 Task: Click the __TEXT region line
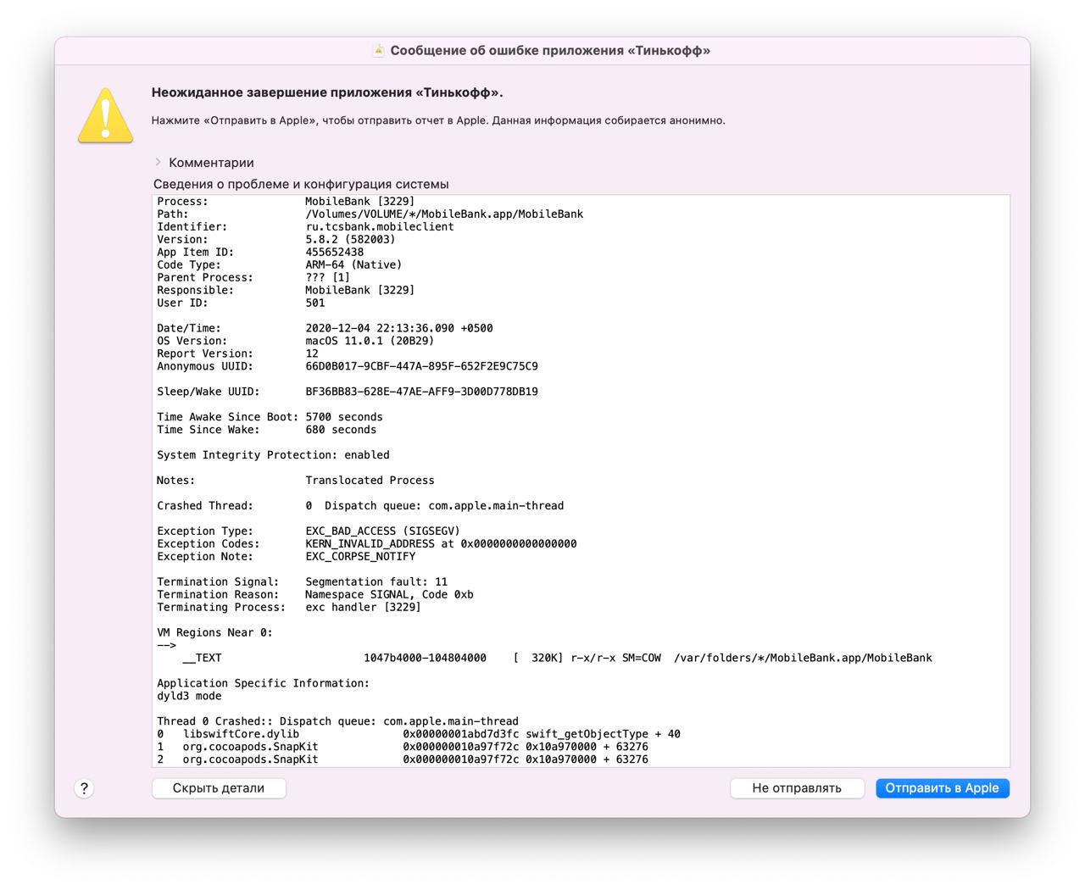557,659
